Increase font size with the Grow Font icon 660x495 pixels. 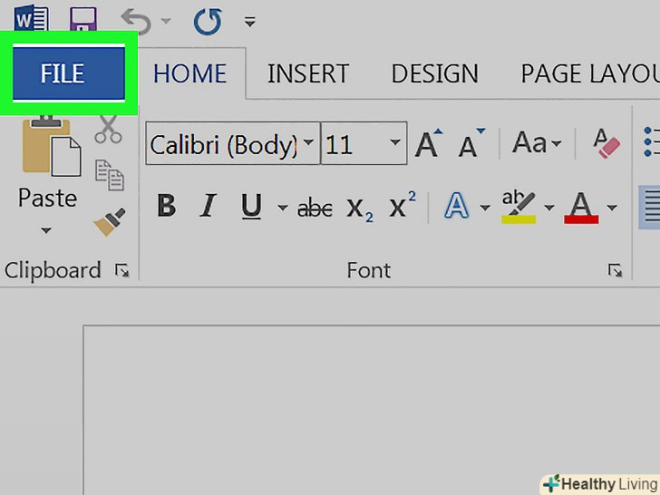tap(429, 143)
